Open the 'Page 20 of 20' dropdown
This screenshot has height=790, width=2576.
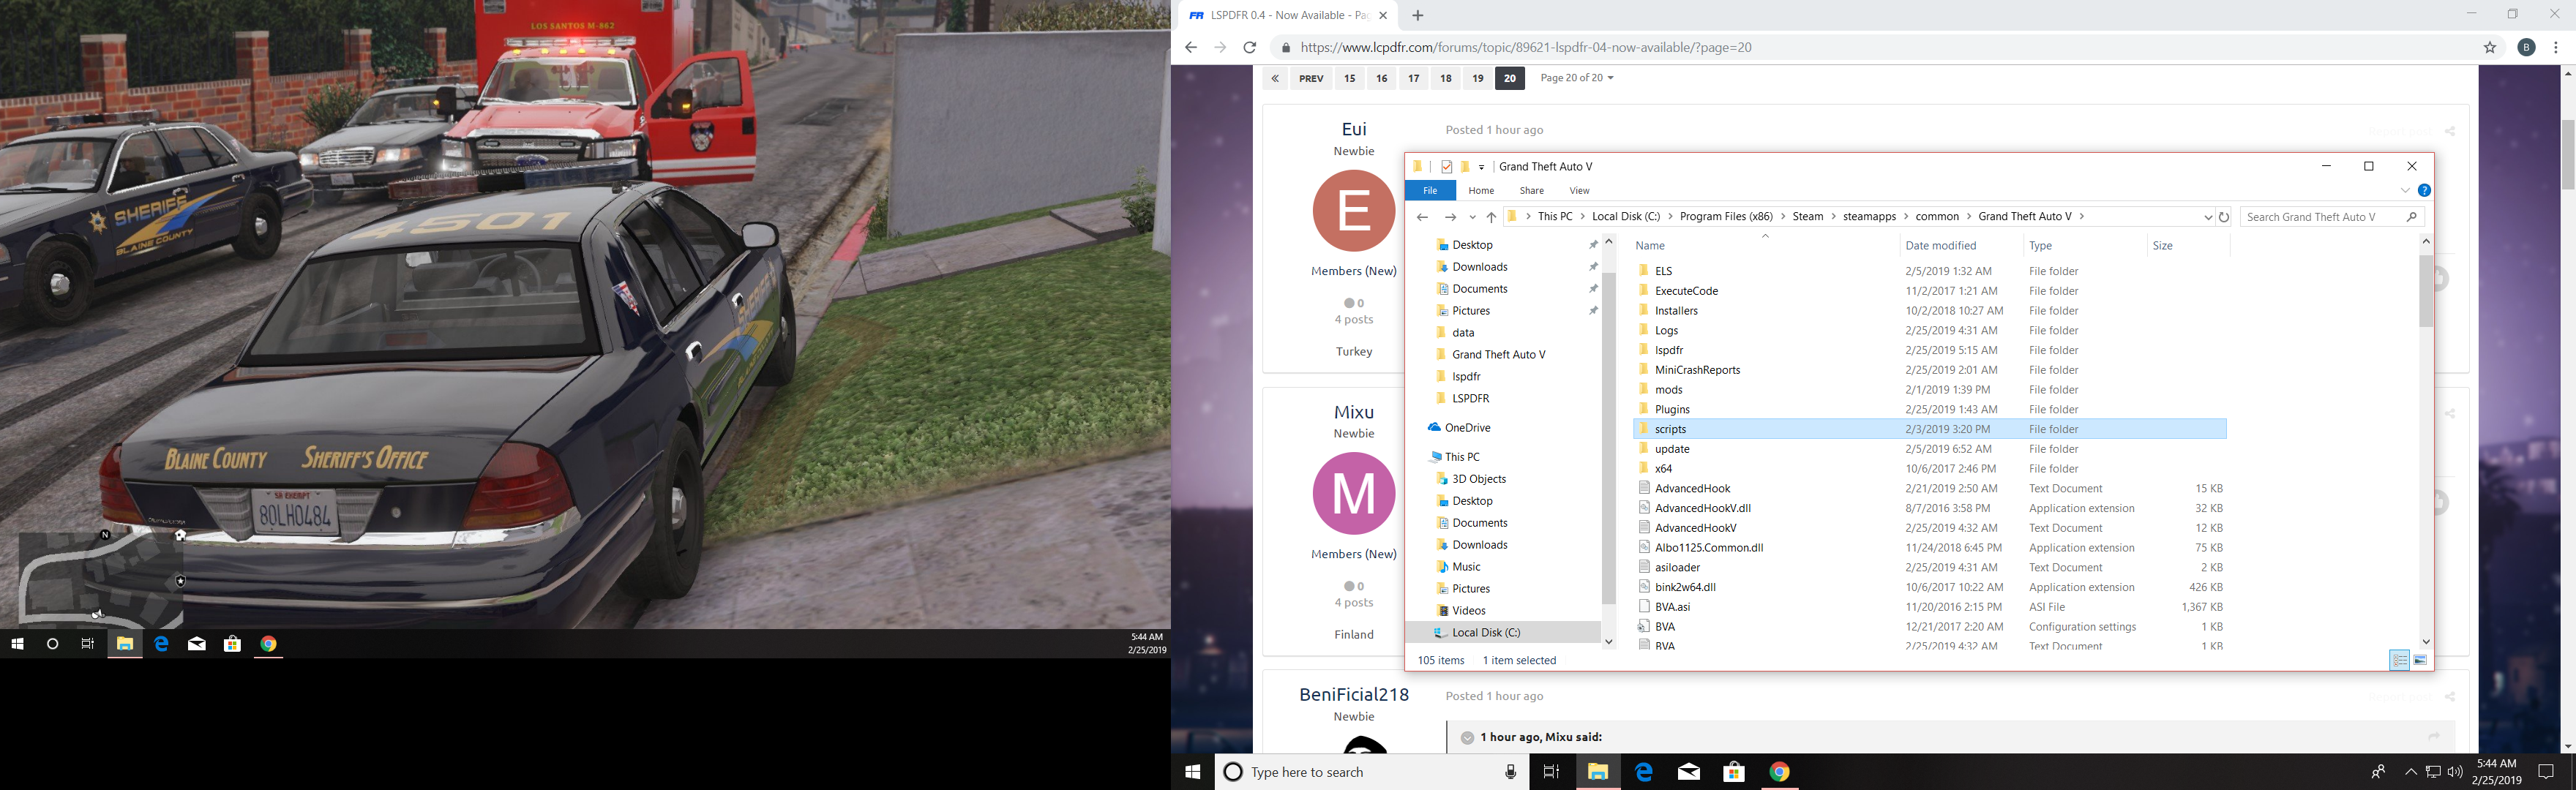click(1576, 78)
